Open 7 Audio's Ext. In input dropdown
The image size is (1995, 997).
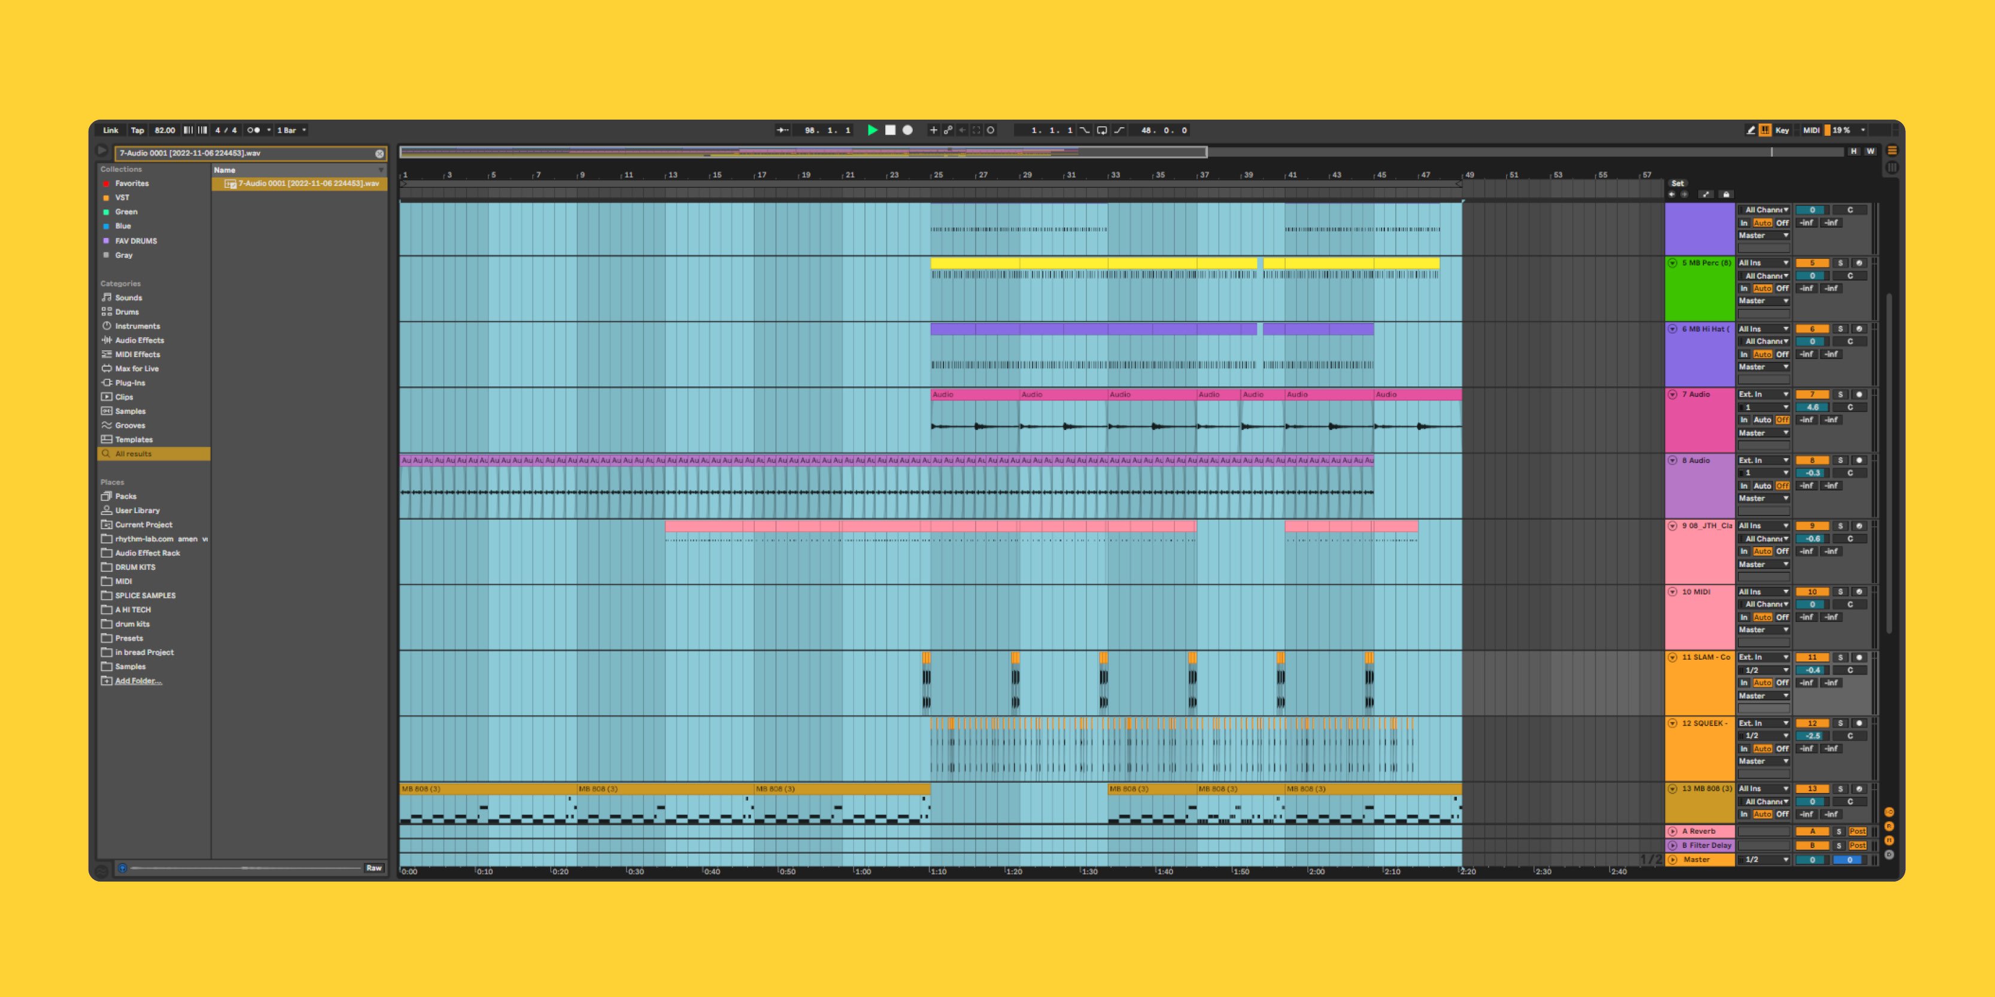tap(1763, 395)
